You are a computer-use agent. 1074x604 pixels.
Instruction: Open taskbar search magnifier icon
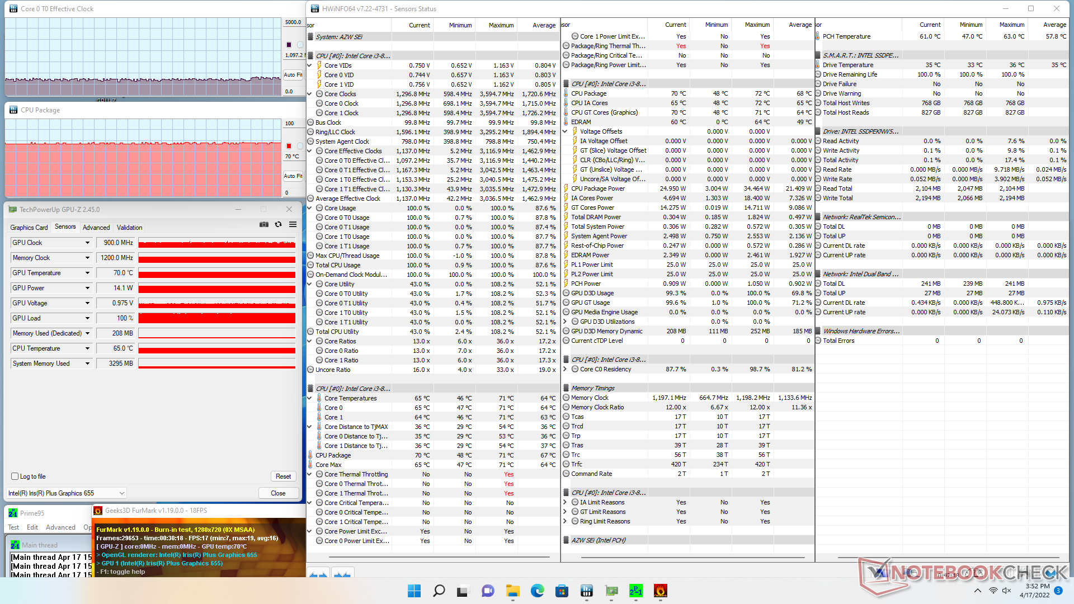[x=439, y=591]
